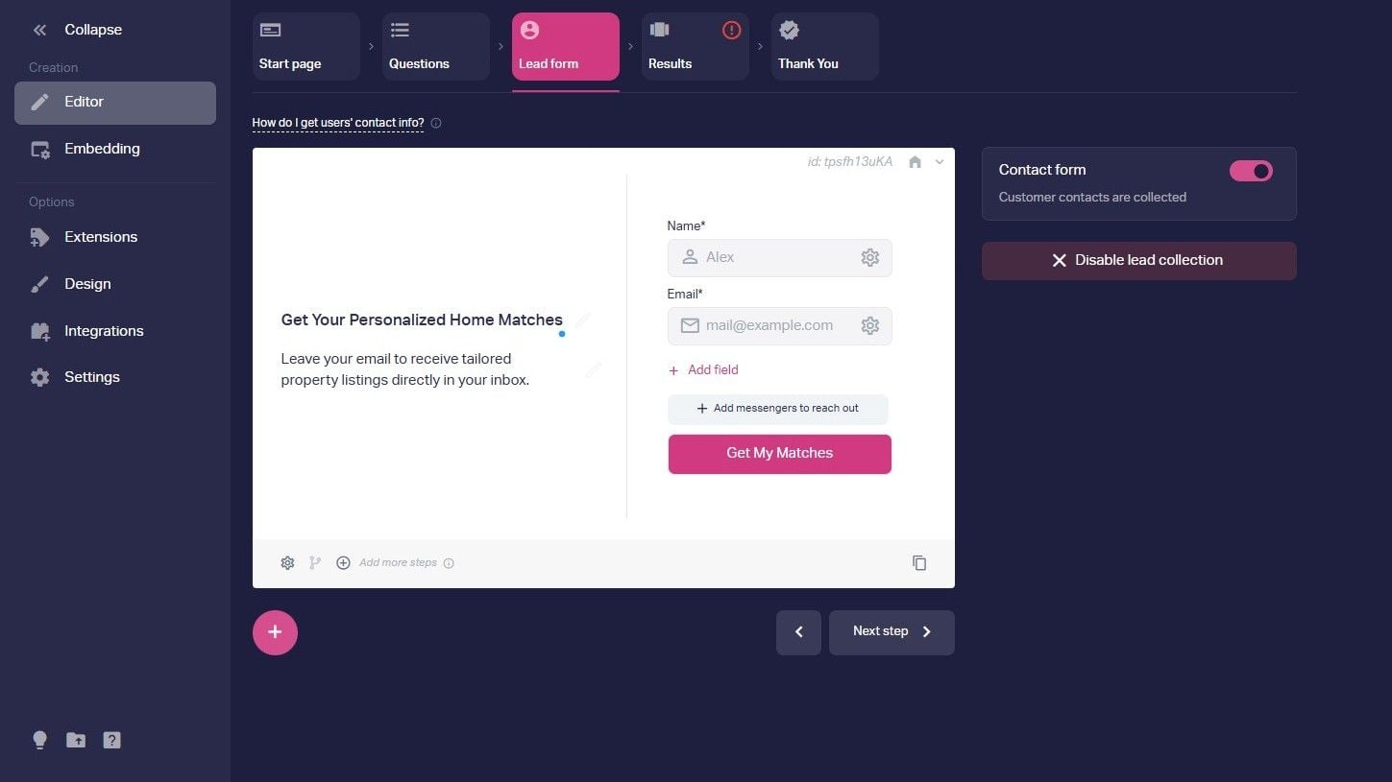This screenshot has width=1392, height=782.
Task: Edit the heading with pencil icon
Action: 583,320
